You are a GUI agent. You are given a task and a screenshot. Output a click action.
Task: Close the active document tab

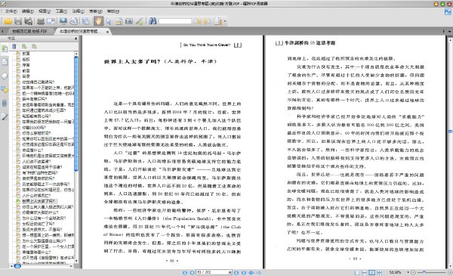107,32
